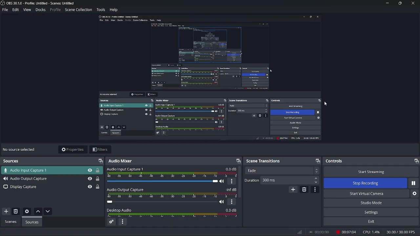Click the Audio Output Capture volume slider
Image resolution: width=420 pixels, height=236 pixels.
162,202
